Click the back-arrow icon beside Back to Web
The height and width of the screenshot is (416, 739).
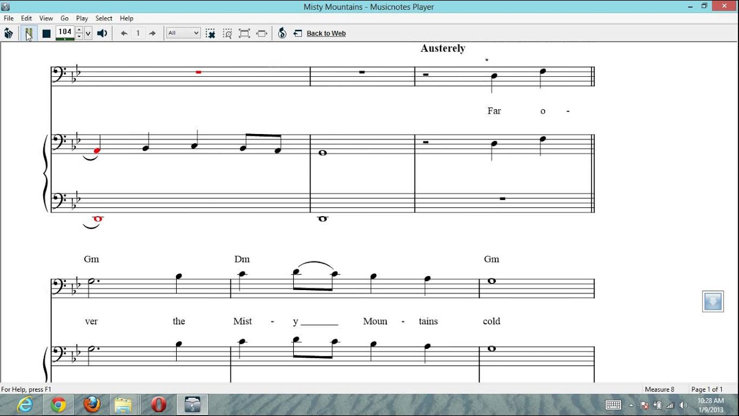(298, 34)
